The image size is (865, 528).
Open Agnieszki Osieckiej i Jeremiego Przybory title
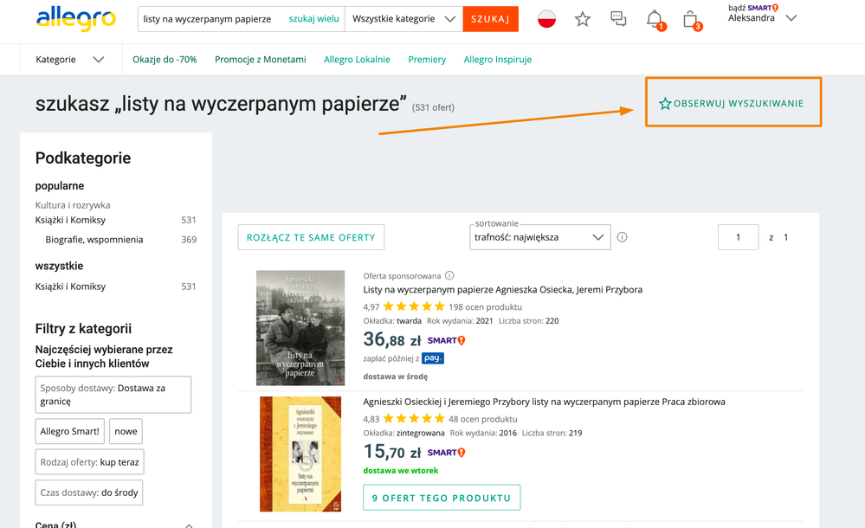[544, 402]
